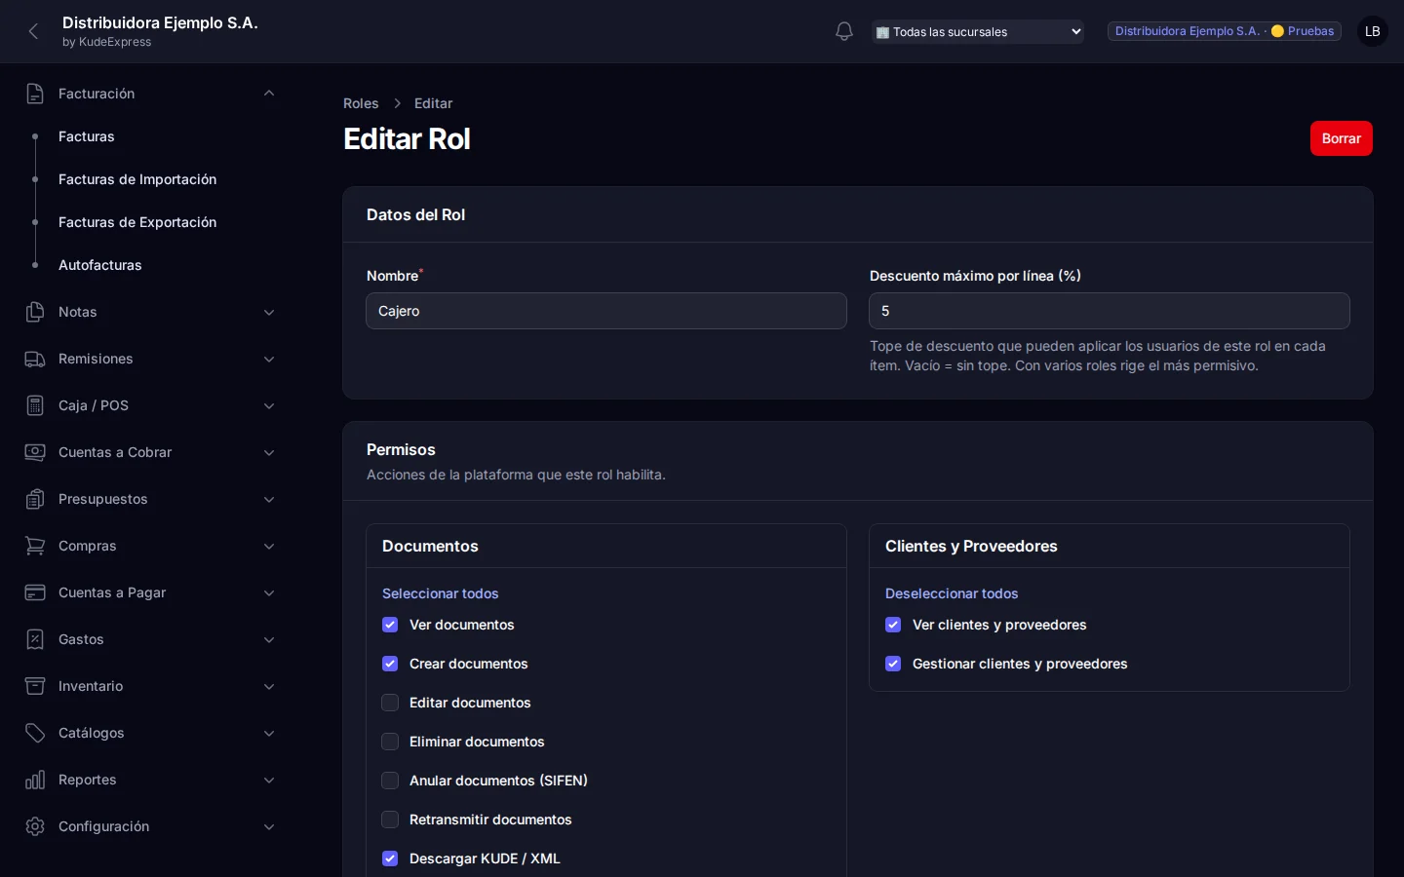The image size is (1404, 877).
Task: Click Seleccionar todos under Documentos
Action: (x=441, y=593)
